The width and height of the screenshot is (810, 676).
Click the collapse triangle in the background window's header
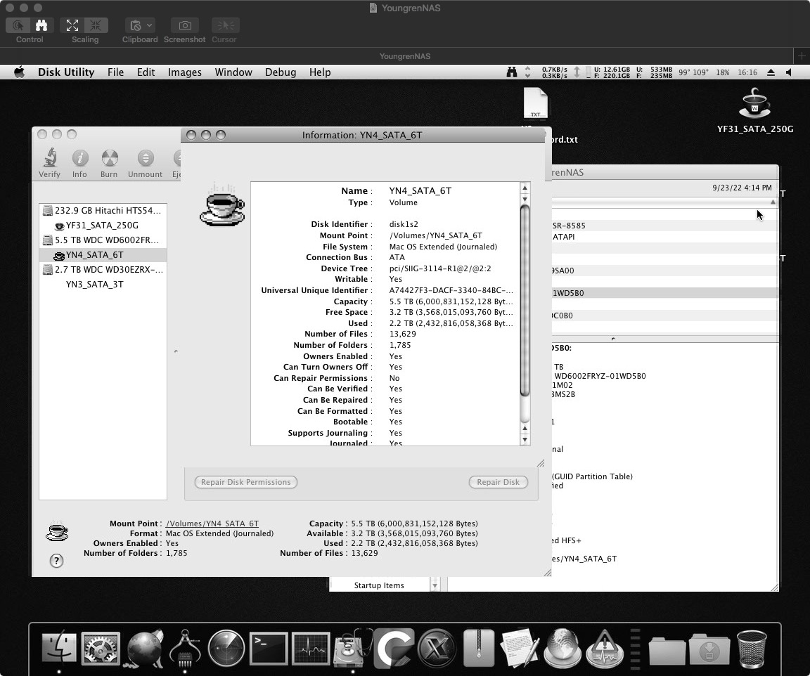pos(773,202)
